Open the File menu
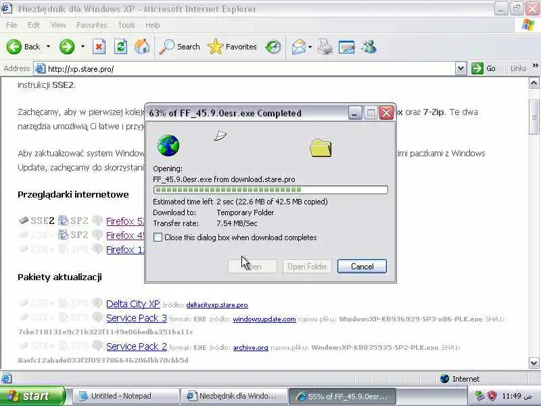The width and height of the screenshot is (541, 406). [11, 25]
